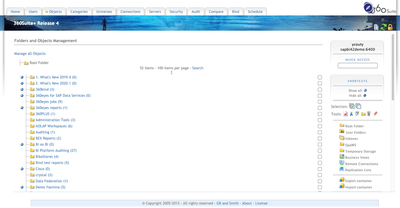Click the green refresh arrows icon
Viewport: 400px width, 208px height.
[384, 27]
